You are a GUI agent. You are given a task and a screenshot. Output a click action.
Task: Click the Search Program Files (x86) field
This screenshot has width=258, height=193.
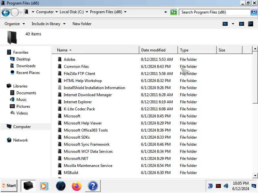(x=214, y=12)
